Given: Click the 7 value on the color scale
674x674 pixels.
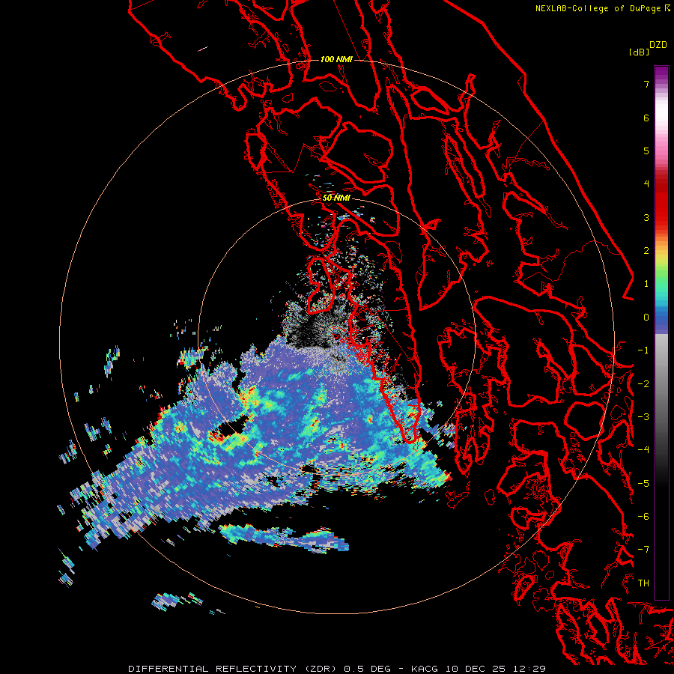Looking at the screenshot, I should (646, 84).
